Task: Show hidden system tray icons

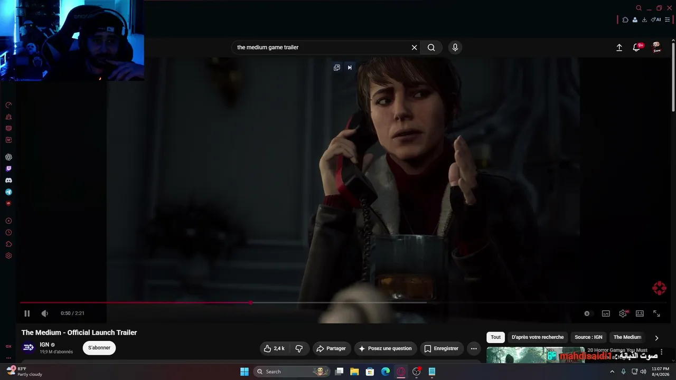Action: (612, 372)
